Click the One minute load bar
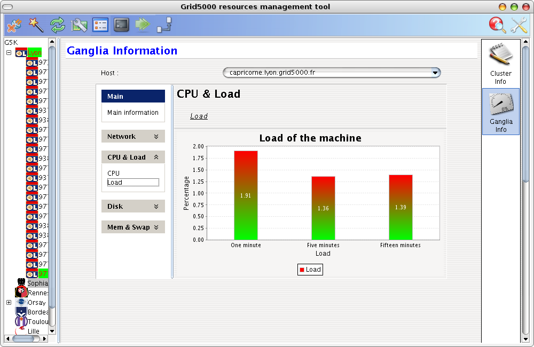This screenshot has height=347, width=534. coord(246,195)
